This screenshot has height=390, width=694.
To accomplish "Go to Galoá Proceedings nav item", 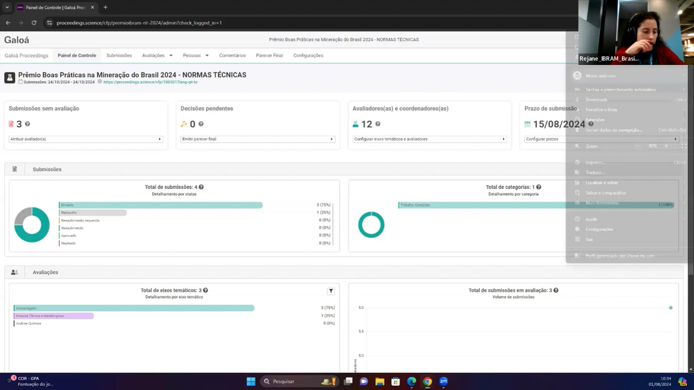I will pos(26,56).
